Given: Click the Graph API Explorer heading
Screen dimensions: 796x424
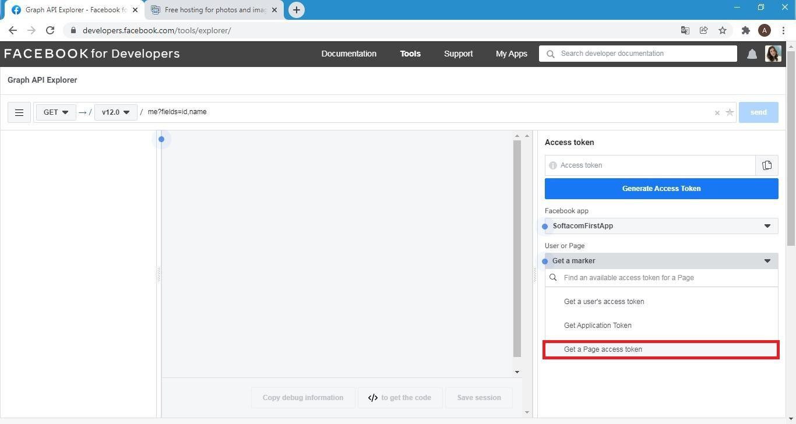Looking at the screenshot, I should point(43,80).
